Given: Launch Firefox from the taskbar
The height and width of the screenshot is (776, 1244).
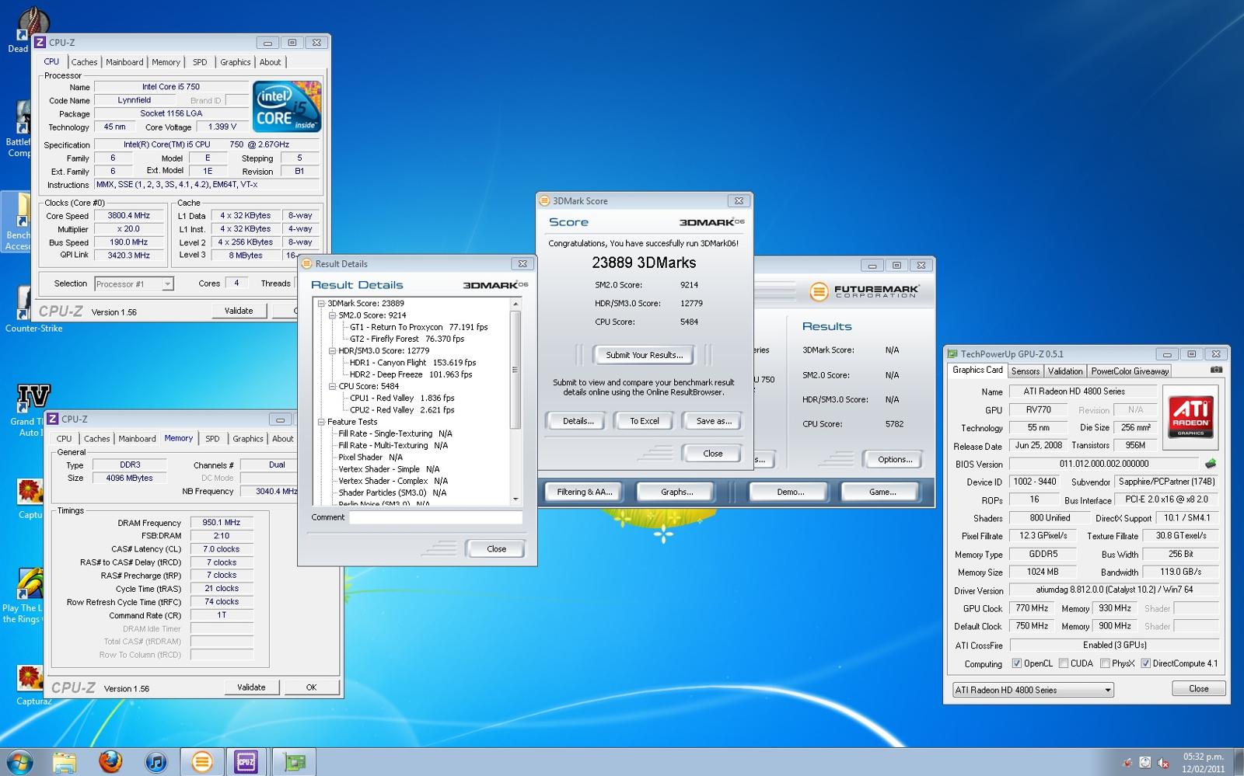Looking at the screenshot, I should click(x=110, y=762).
